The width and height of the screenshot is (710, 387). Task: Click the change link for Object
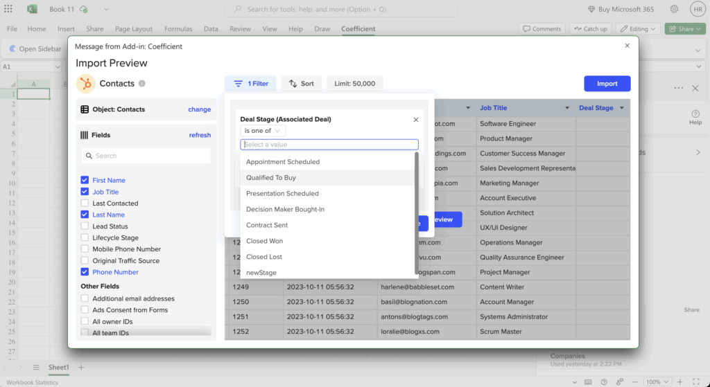pyautogui.click(x=199, y=109)
